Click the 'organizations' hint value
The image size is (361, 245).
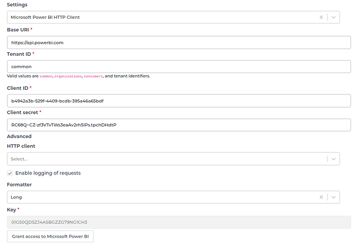(x=68, y=76)
